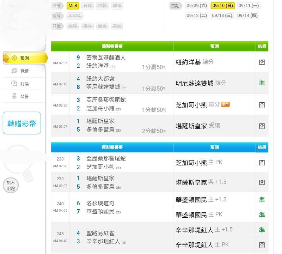Click the 囧 result for 紐約洋基 讓分

(262, 62)
